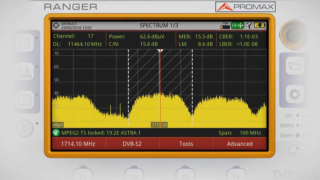Open the 1714.10 MHz tuning menu
The image size is (320, 180).
[78, 144]
